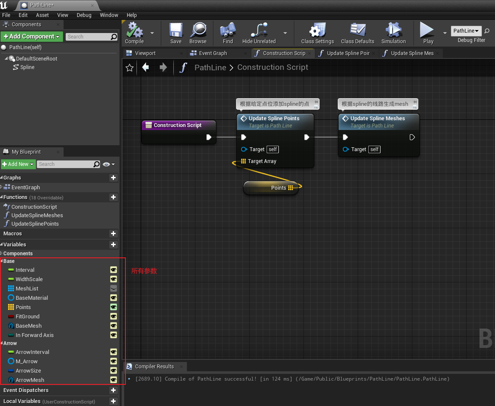
Task: Collapse the DefaultSceneRoot tree node
Action: [6, 58]
